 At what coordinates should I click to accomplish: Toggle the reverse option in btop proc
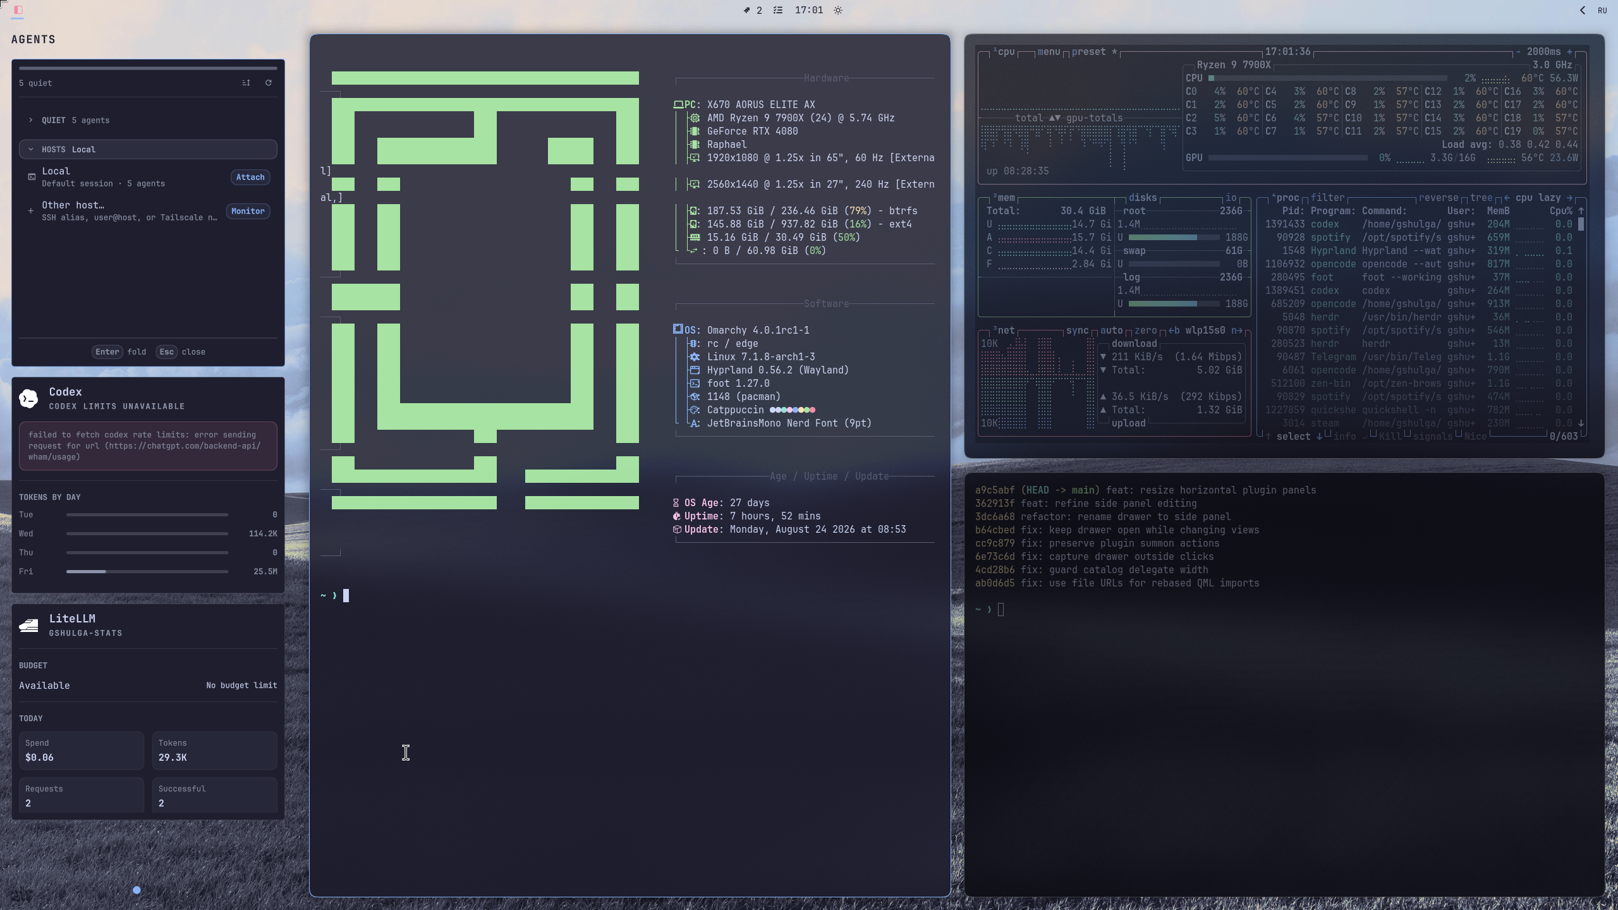pyautogui.click(x=1439, y=198)
